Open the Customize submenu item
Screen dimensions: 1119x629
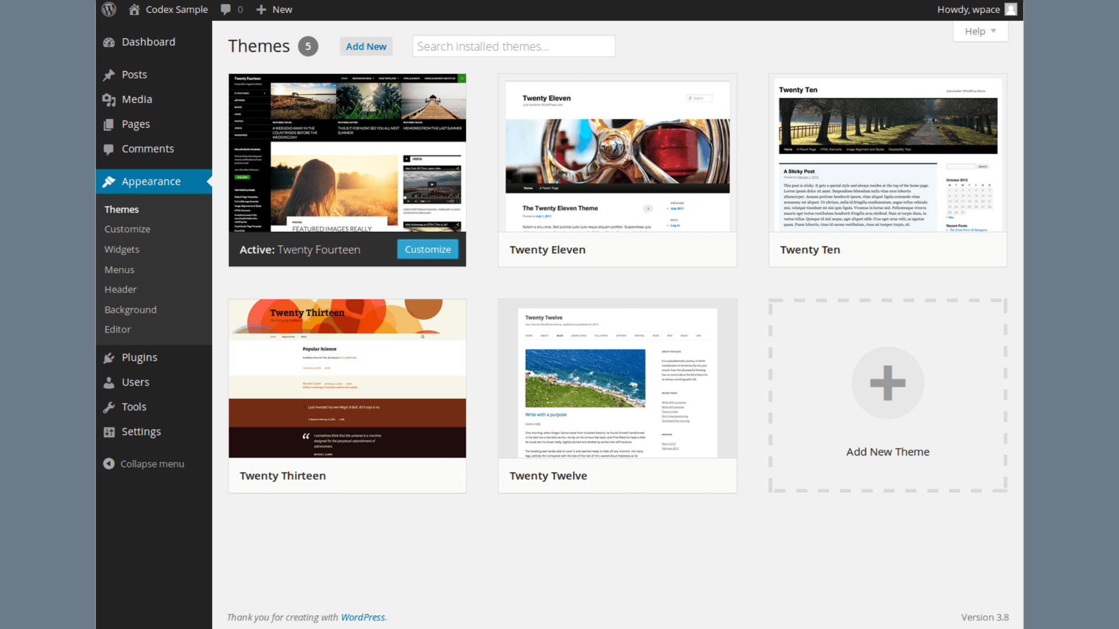tap(127, 229)
